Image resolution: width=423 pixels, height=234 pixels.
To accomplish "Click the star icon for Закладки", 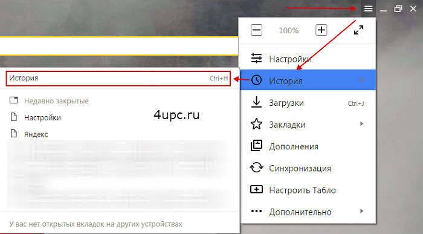I will click(x=256, y=124).
